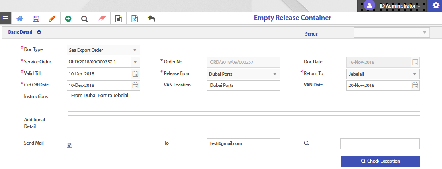Viewport: 442px width, 169px height.
Task: Expand the Basic Detail section
Action: [x=39, y=32]
